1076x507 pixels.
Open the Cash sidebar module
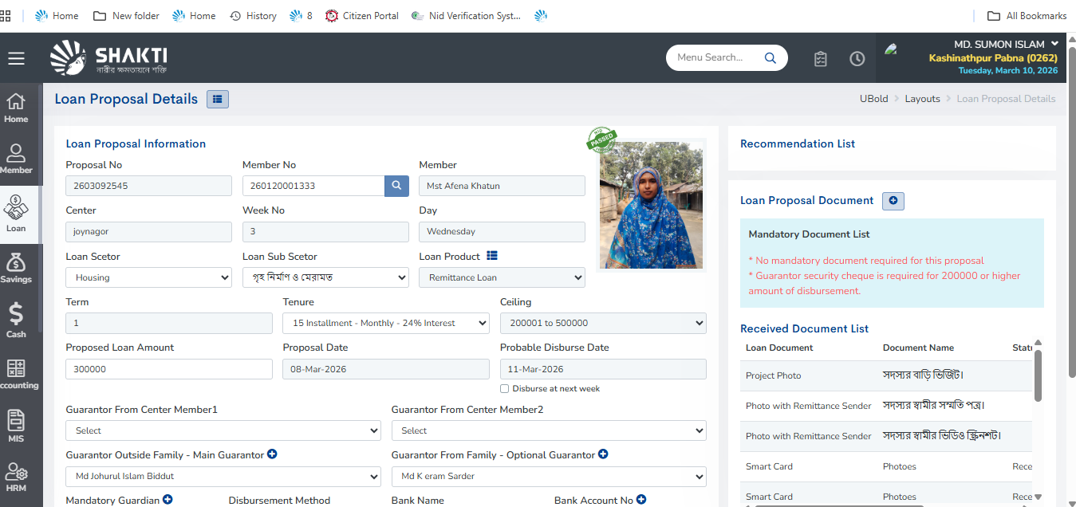click(16, 320)
